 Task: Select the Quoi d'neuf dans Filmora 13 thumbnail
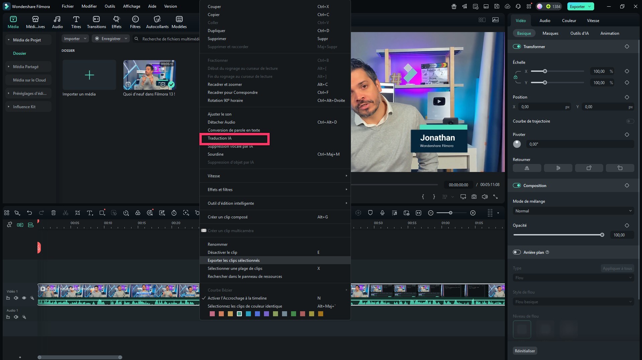click(x=149, y=75)
